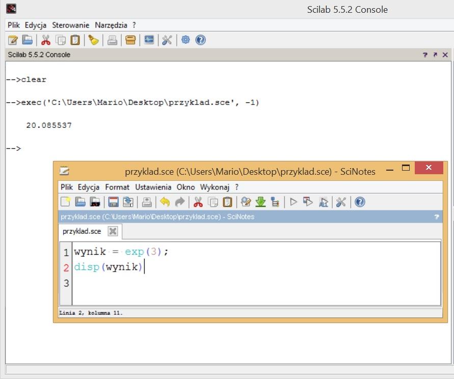
Task: Click the blue gear demos icon
Action: point(185,40)
